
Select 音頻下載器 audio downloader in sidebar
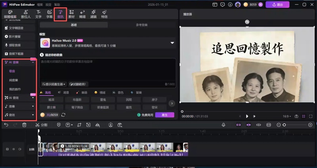(x=19, y=54)
